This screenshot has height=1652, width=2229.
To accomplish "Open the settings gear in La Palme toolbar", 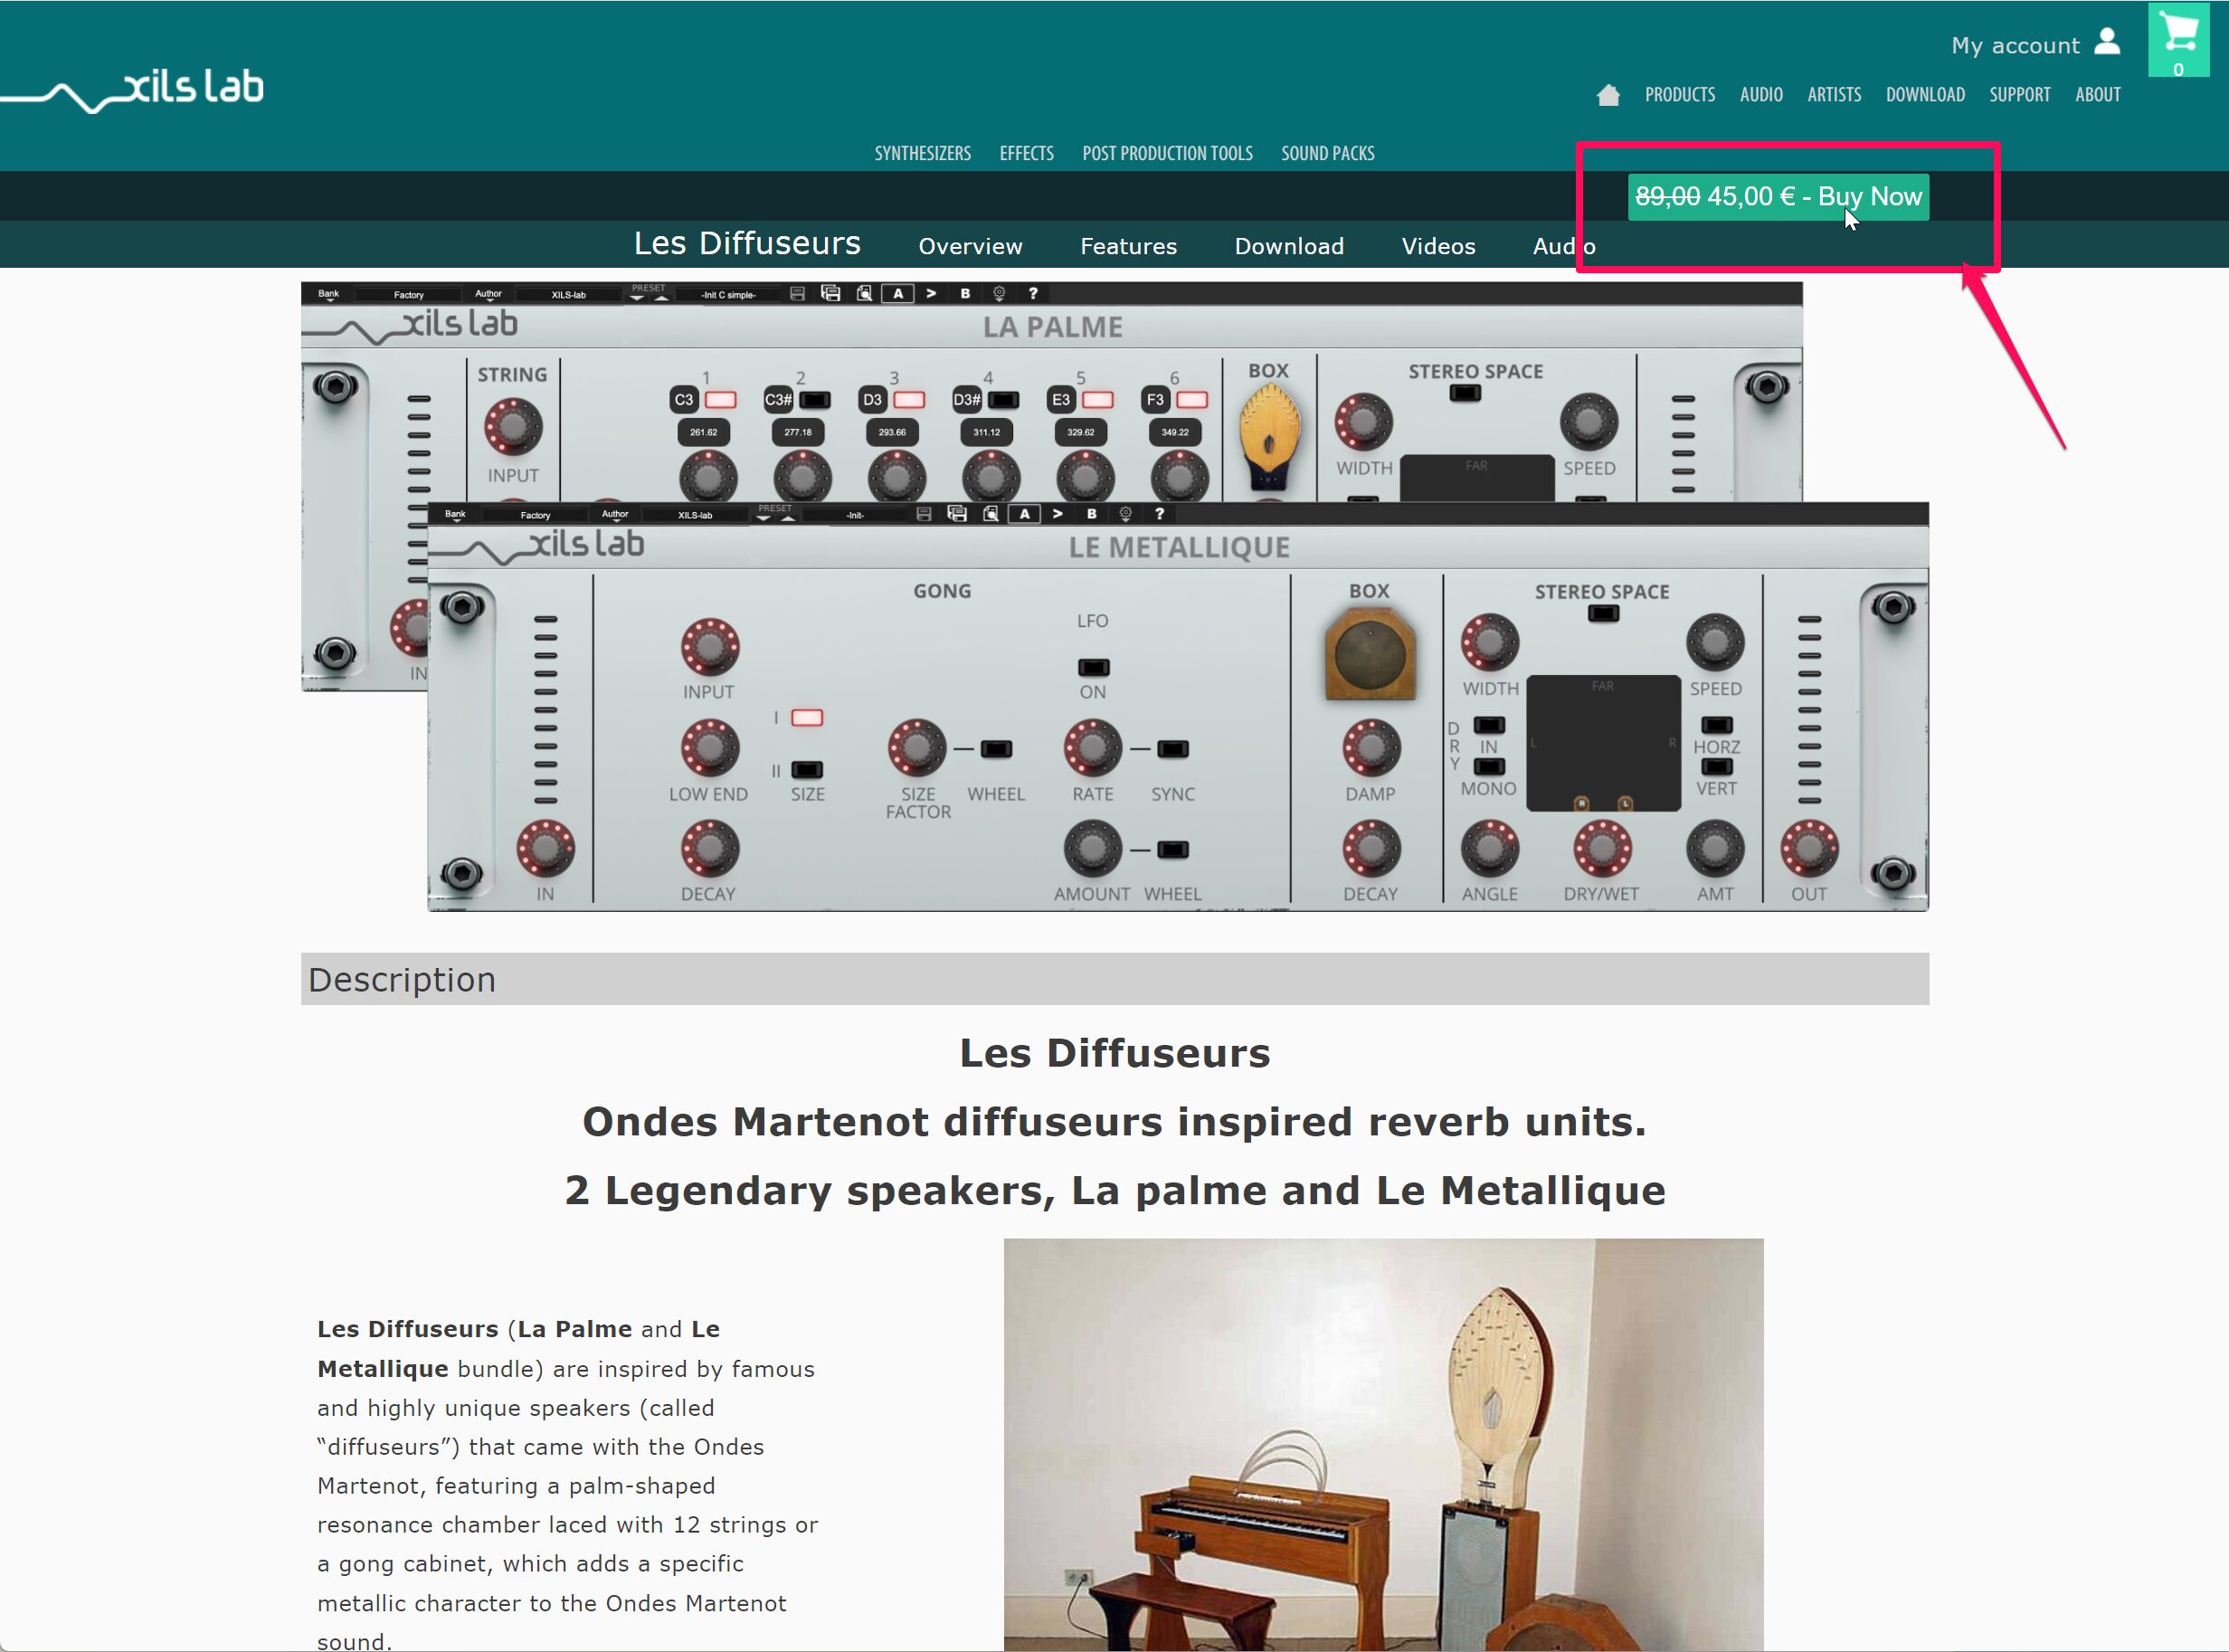I will coord(999,293).
